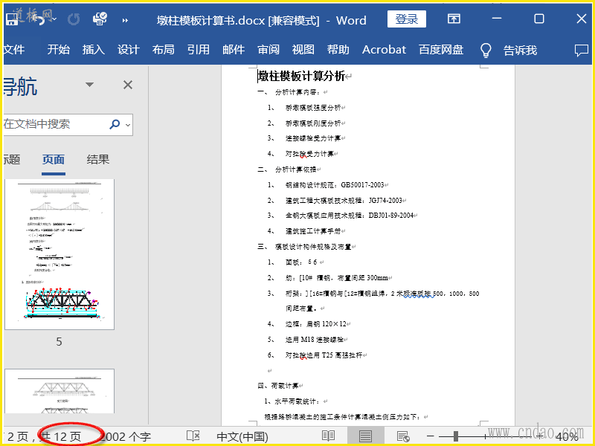The height and width of the screenshot is (446, 595).
Task: Switch to Read Mode view icon
Action: (328, 436)
